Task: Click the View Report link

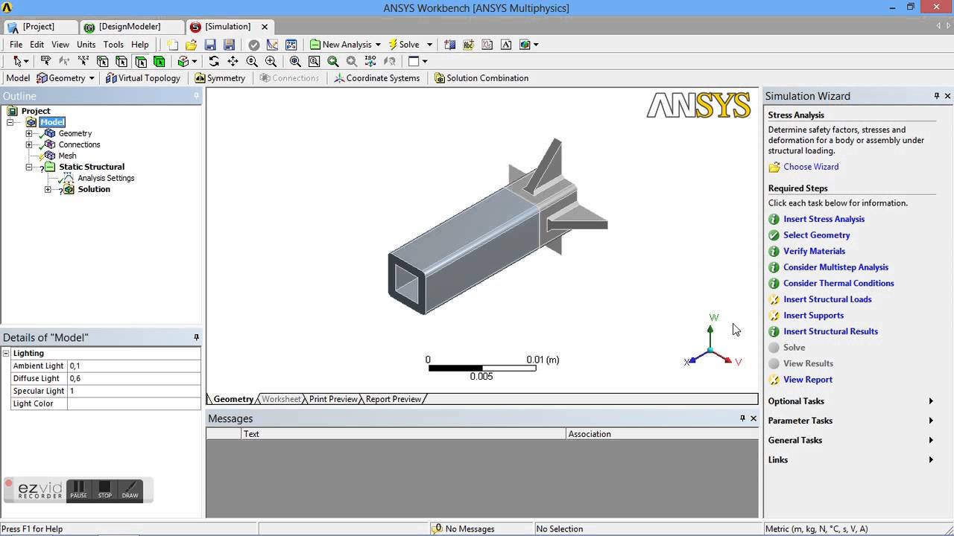Action: pos(808,380)
